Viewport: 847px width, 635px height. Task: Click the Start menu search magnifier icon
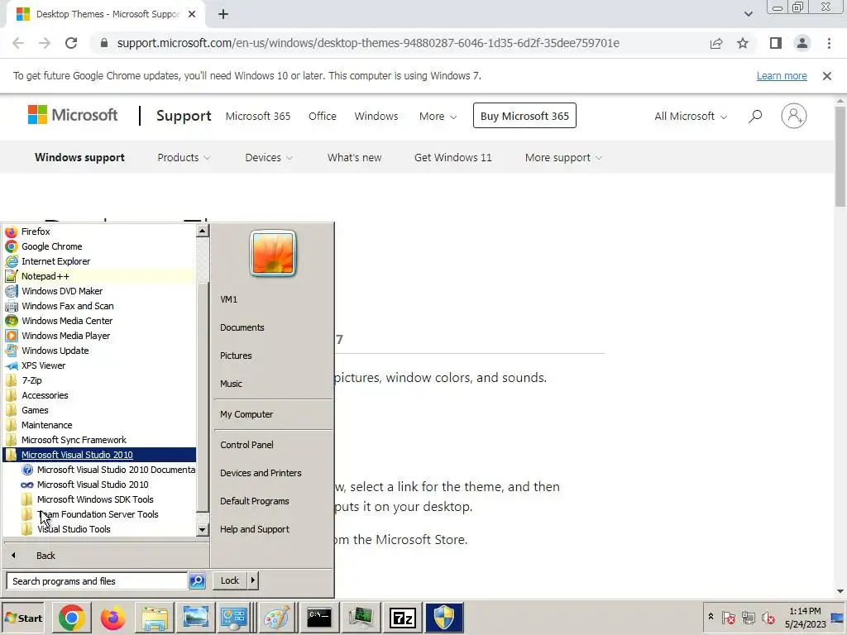coord(197,581)
